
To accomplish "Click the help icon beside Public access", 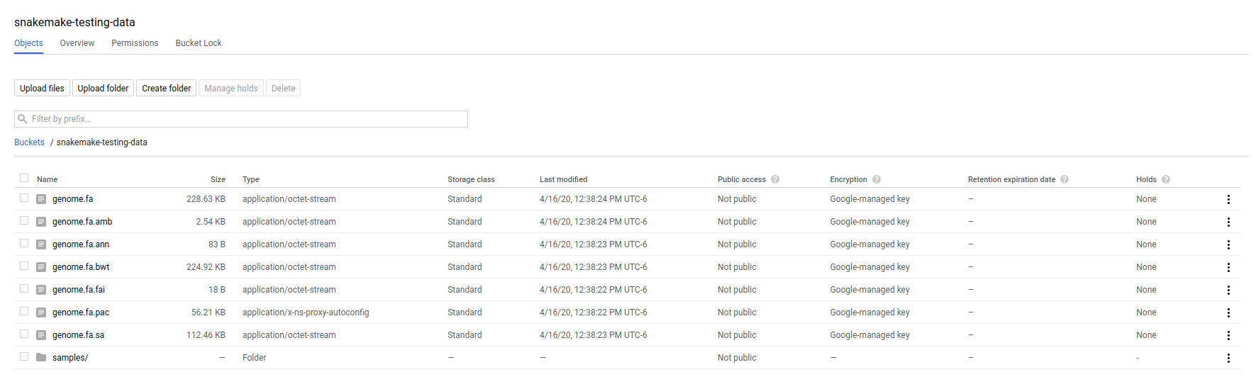I will pyautogui.click(x=775, y=179).
